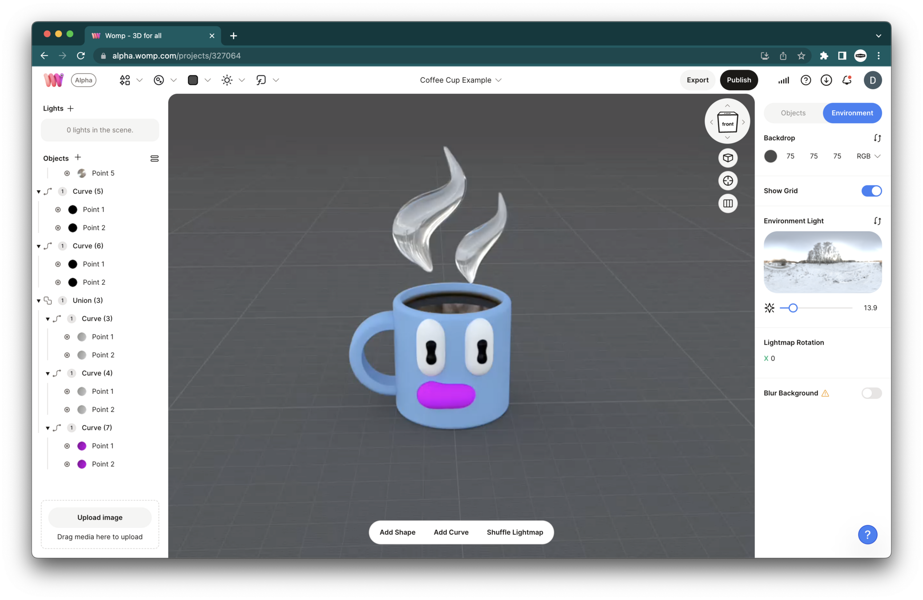Reset the Backdrop using swap arrows icon
The image size is (923, 600).
tap(877, 138)
